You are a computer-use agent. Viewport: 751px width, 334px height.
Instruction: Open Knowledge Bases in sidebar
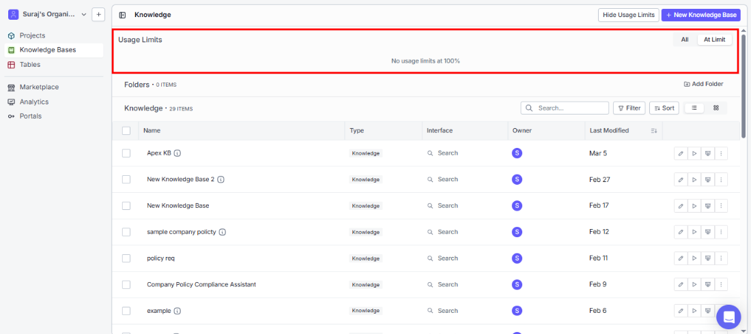[54, 50]
